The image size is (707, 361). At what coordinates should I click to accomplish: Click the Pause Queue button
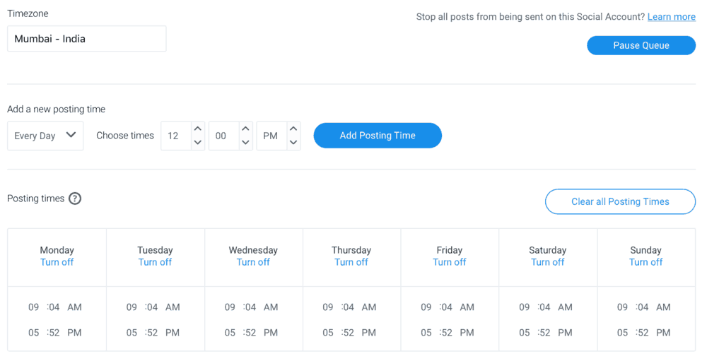click(x=641, y=45)
